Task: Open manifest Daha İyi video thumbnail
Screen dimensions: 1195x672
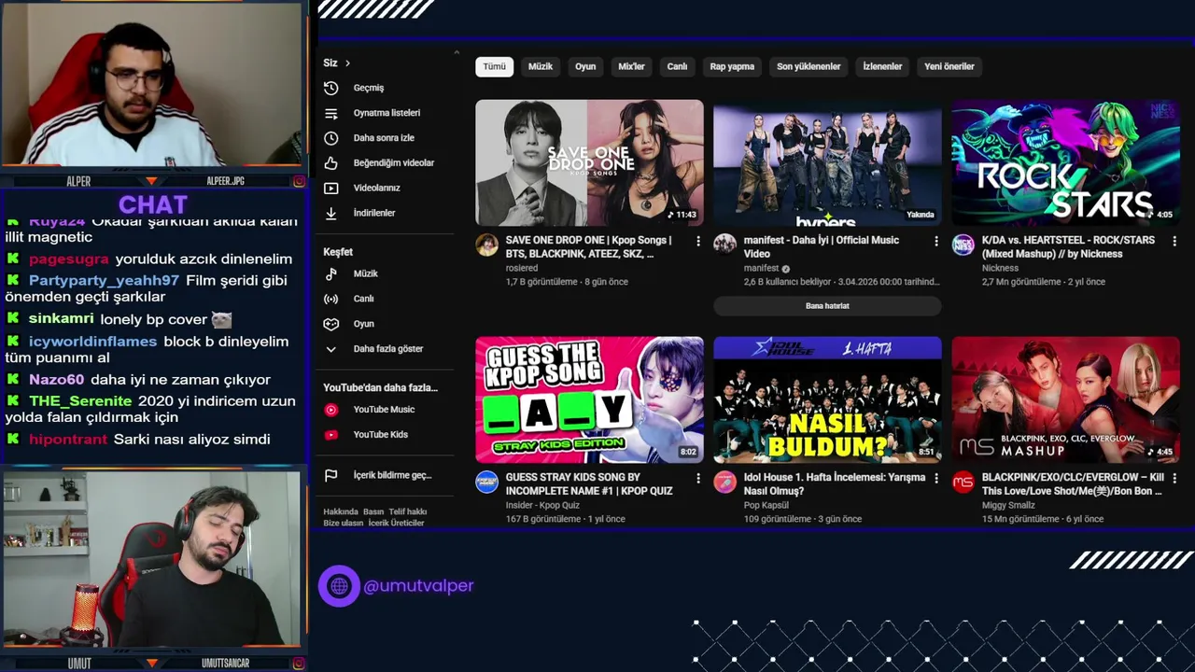Action: tap(827, 162)
